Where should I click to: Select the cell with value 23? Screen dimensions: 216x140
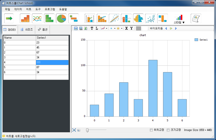click(x=52, y=42)
